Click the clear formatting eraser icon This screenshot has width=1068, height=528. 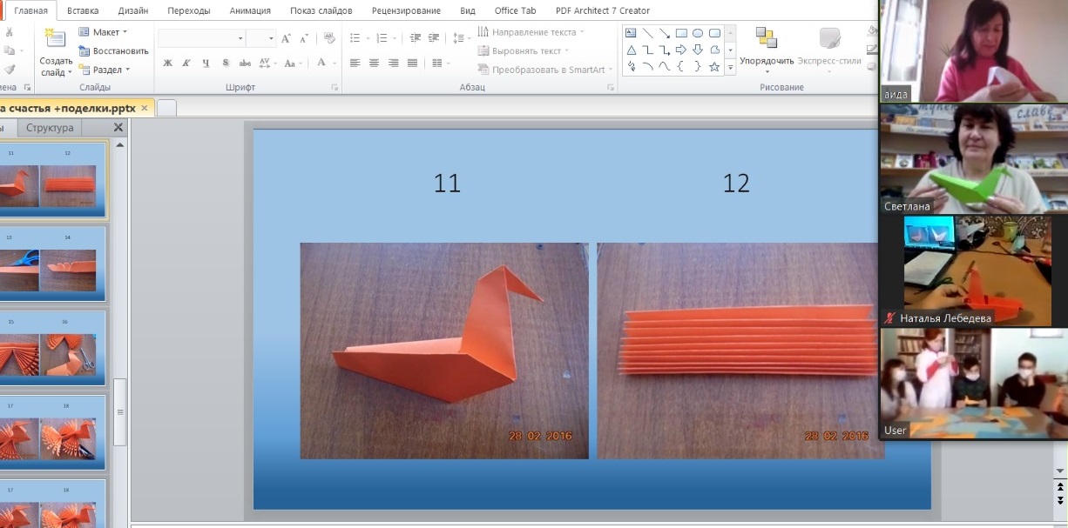[x=329, y=39]
